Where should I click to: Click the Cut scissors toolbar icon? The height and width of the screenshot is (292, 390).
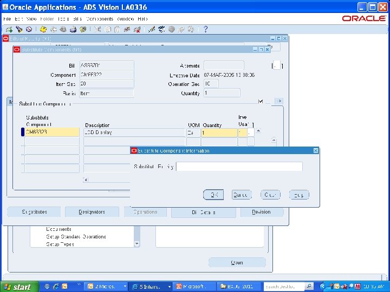(97, 30)
